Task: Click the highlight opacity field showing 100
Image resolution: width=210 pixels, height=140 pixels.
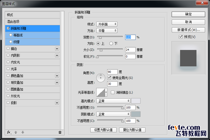Action: (130, 107)
